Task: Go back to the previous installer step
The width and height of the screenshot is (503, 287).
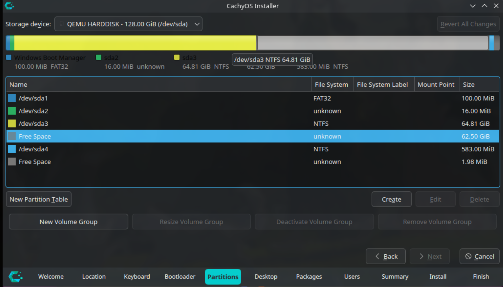Action: 386,256
